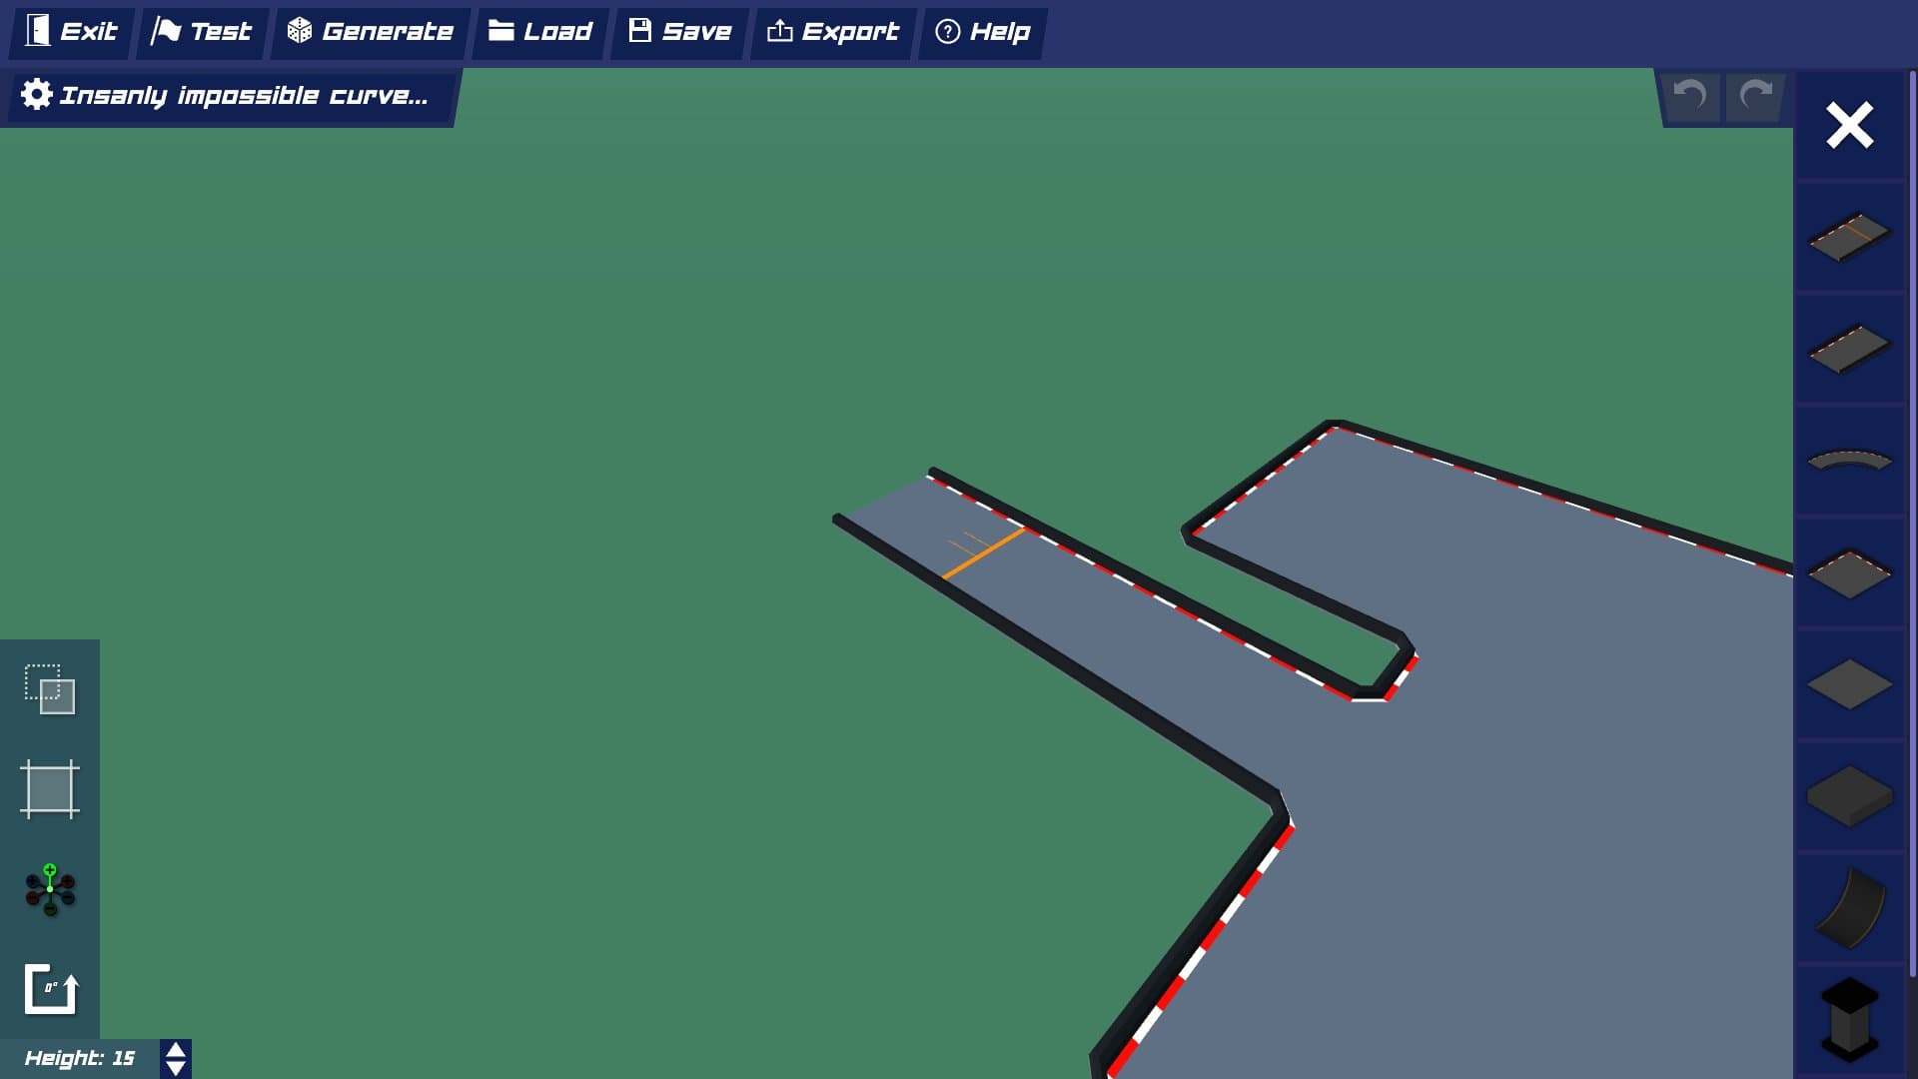Image resolution: width=1918 pixels, height=1079 pixels.
Task: Decrease height with down arrow
Action: click(176, 1068)
